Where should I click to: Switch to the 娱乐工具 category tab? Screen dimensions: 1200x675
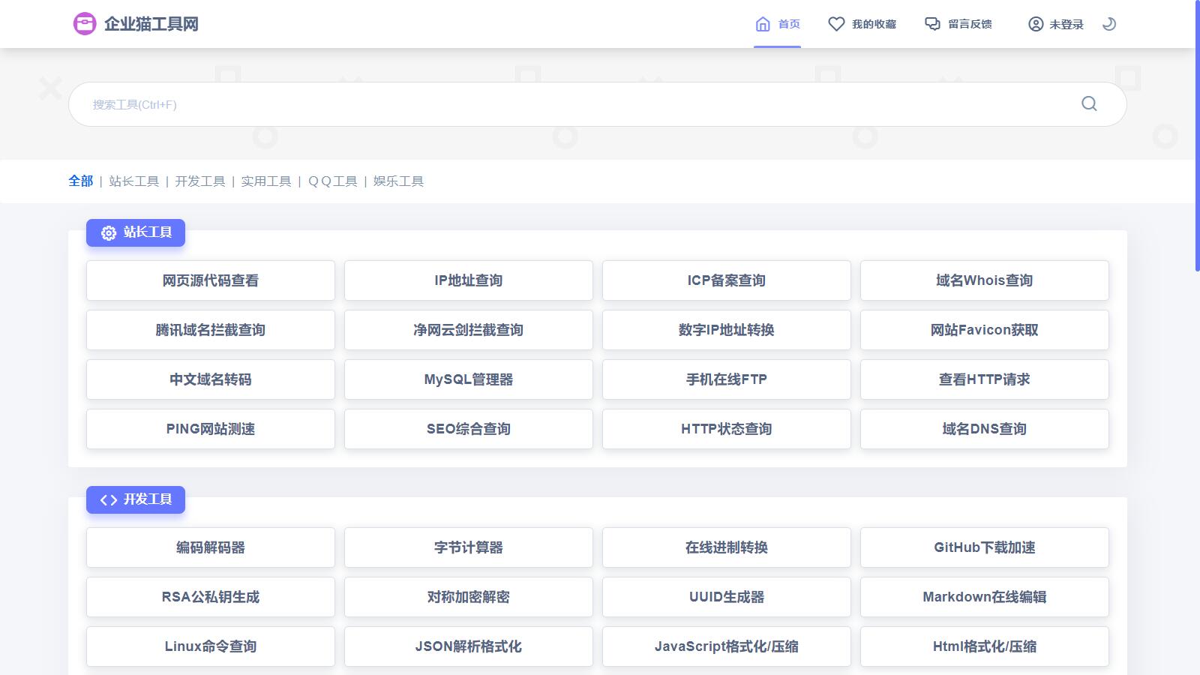coord(398,181)
